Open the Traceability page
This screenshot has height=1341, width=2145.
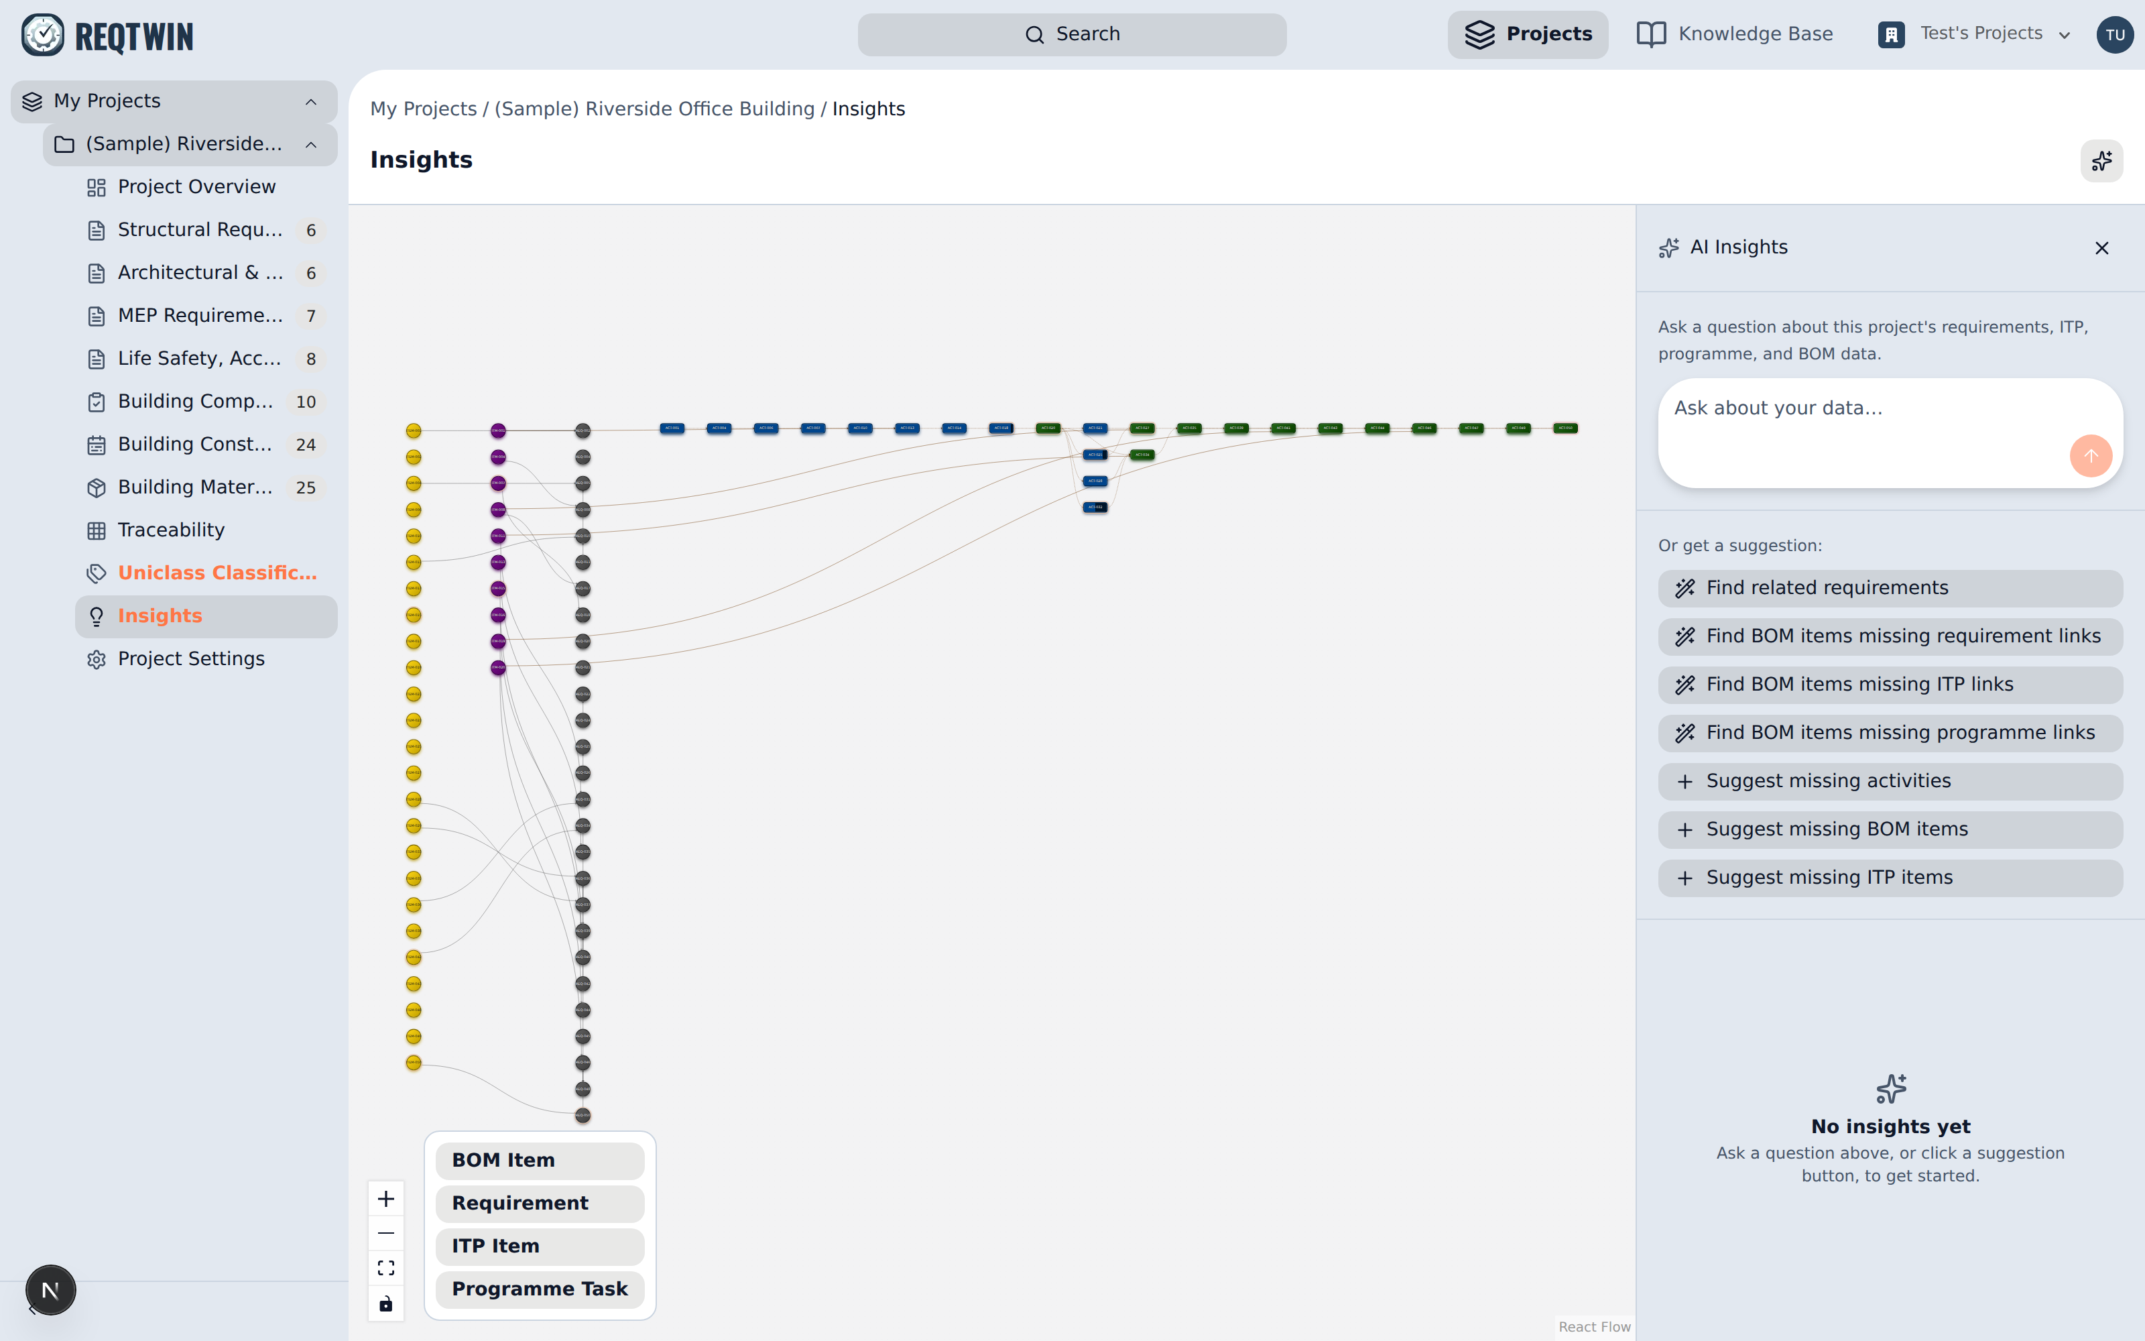(206, 530)
